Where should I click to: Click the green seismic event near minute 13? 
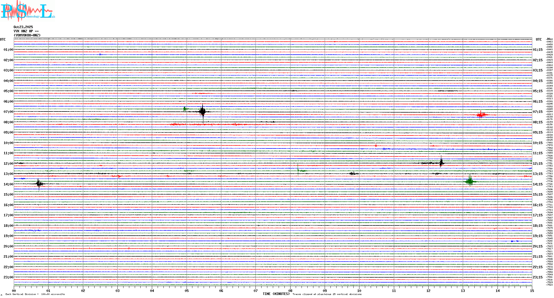click(470, 181)
